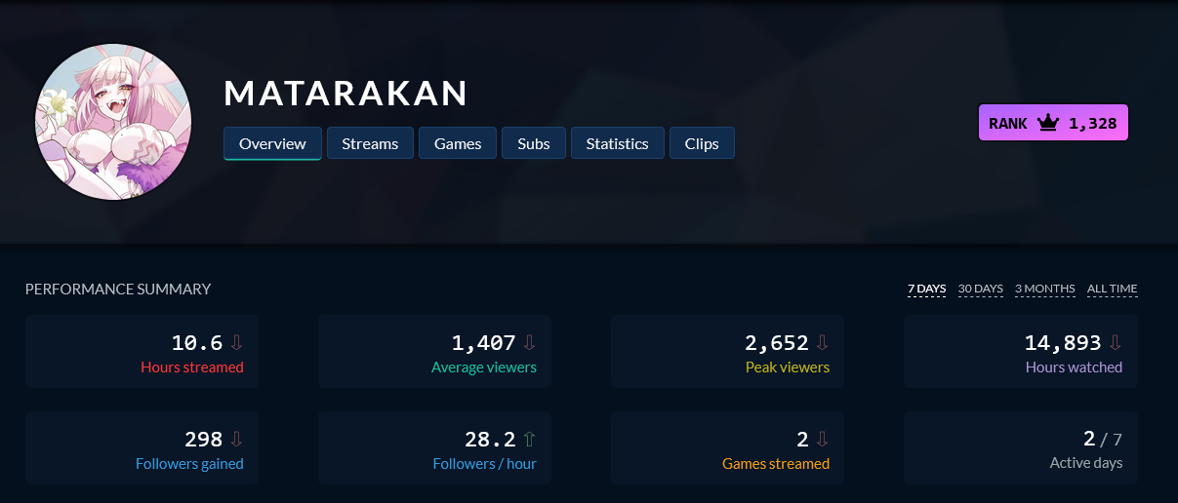The image size is (1178, 503).
Task: Click the 298 followers gained value
Action: tap(204, 439)
